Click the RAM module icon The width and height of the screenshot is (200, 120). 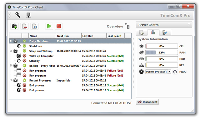(141, 52)
